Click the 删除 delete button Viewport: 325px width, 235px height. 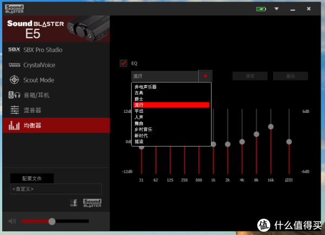290,76
